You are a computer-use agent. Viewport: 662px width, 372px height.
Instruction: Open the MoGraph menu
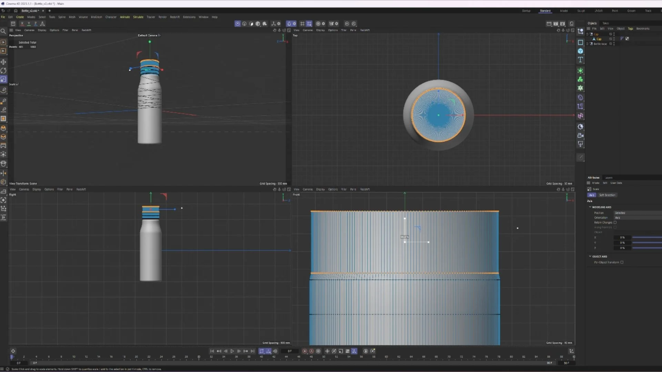click(96, 17)
